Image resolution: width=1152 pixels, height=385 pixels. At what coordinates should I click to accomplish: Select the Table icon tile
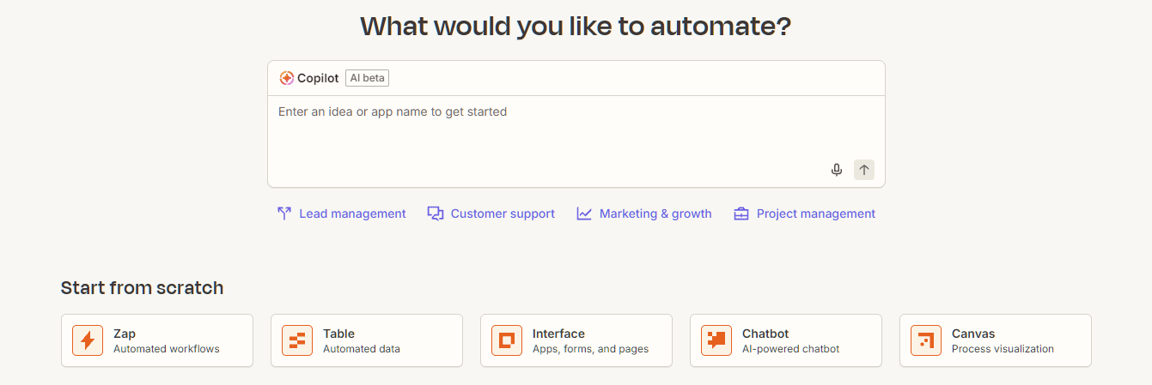pos(296,340)
